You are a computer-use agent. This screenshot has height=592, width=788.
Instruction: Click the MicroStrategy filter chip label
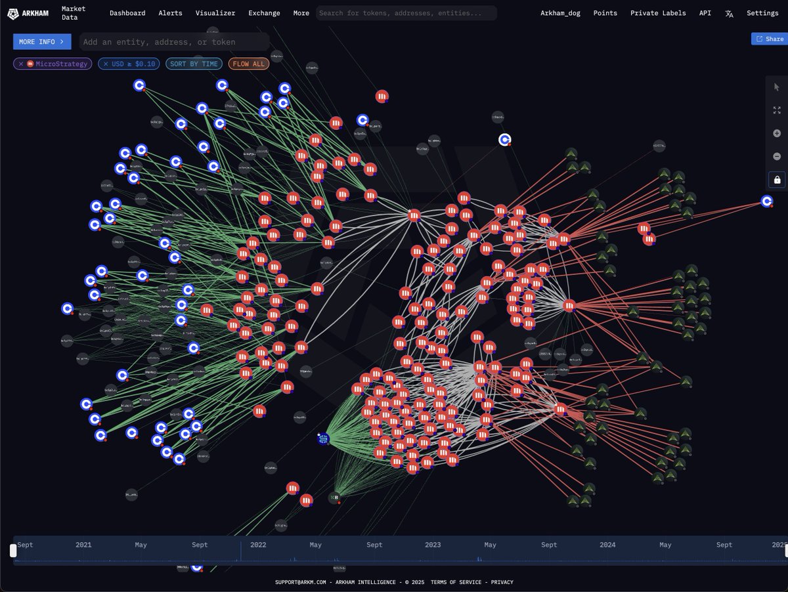click(62, 64)
